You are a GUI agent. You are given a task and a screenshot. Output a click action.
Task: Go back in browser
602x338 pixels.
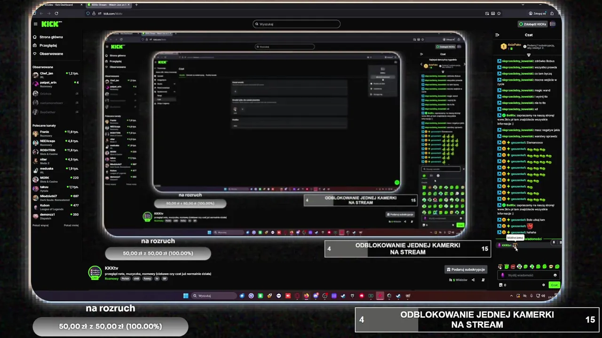[x=40, y=14]
